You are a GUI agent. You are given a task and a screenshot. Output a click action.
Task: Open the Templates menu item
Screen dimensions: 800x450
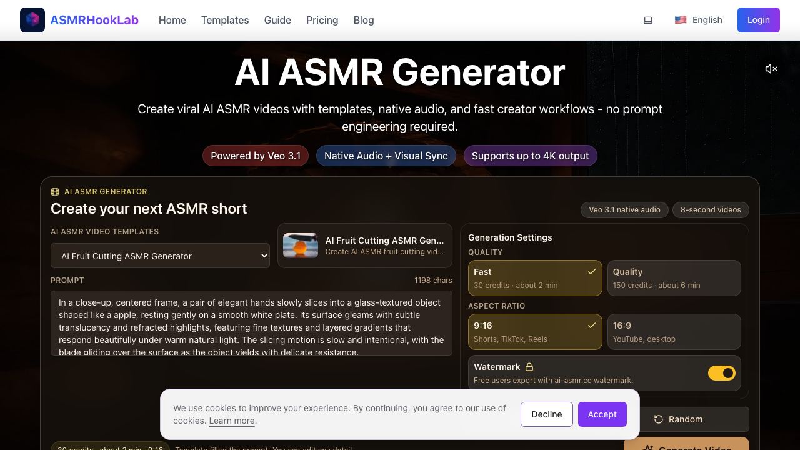tap(225, 20)
